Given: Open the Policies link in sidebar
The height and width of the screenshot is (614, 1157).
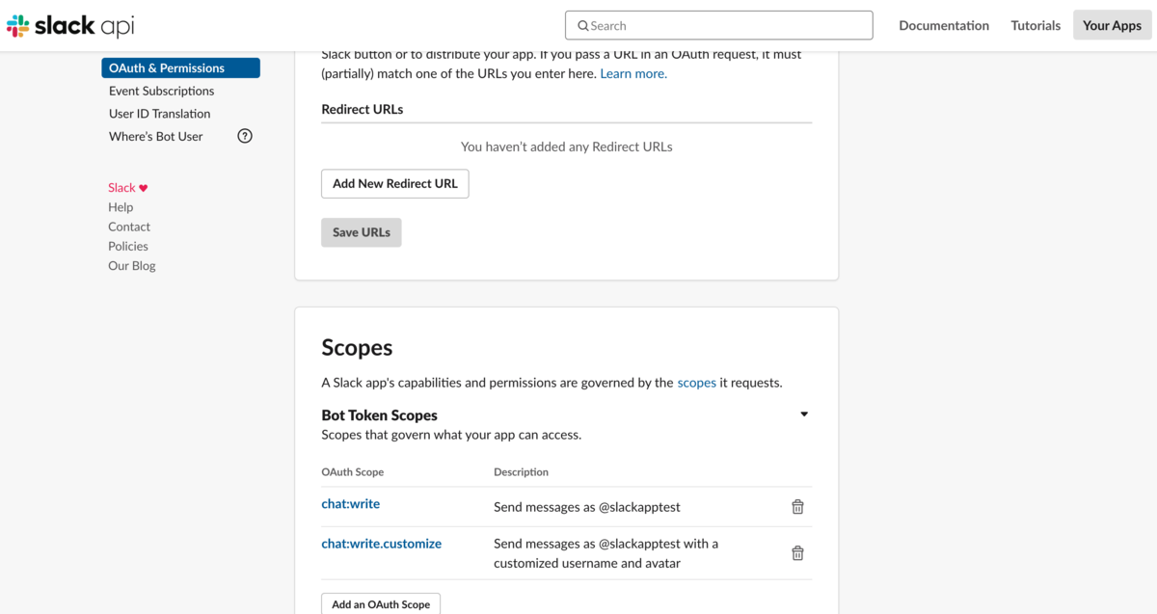Looking at the screenshot, I should click(128, 246).
